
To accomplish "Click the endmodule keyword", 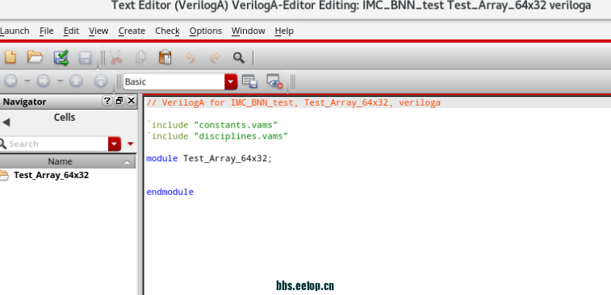I will 169,192.
